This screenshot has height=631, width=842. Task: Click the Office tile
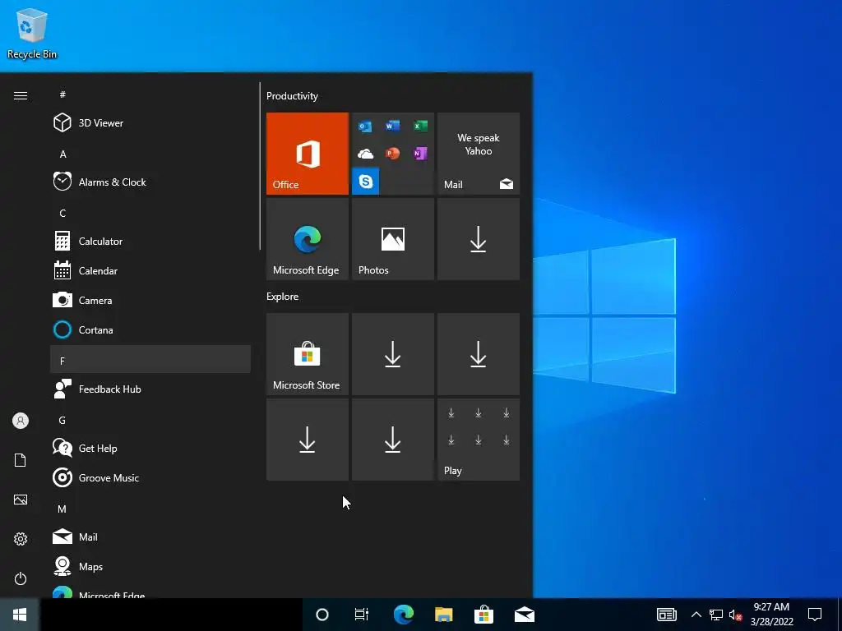308,154
